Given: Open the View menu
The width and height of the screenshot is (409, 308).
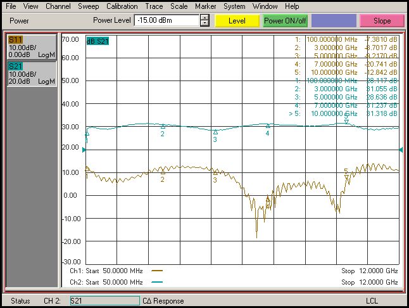Looking at the screenshot, I should point(30,6).
